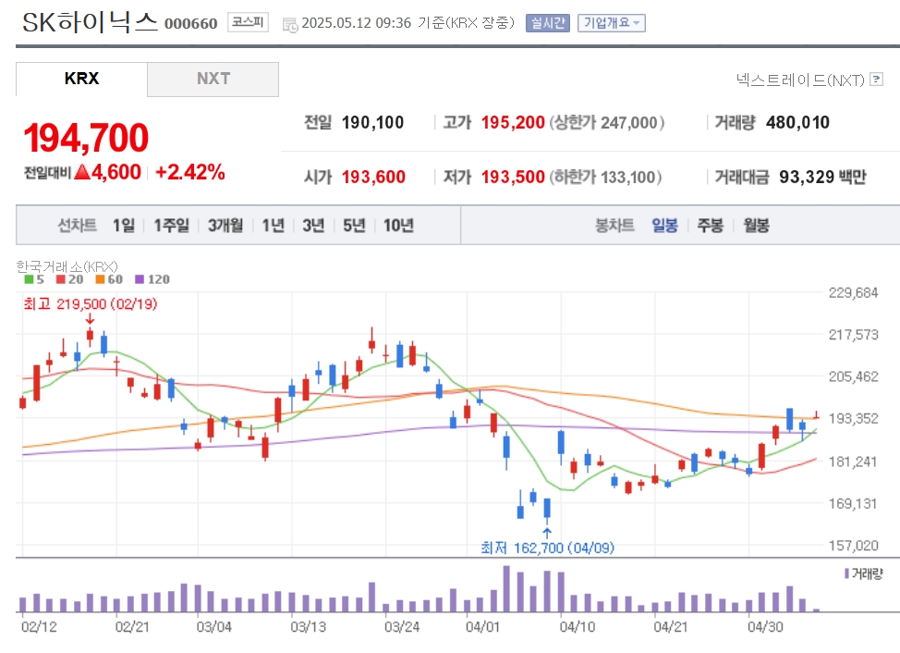Select the 1주일 line chart period

click(171, 225)
